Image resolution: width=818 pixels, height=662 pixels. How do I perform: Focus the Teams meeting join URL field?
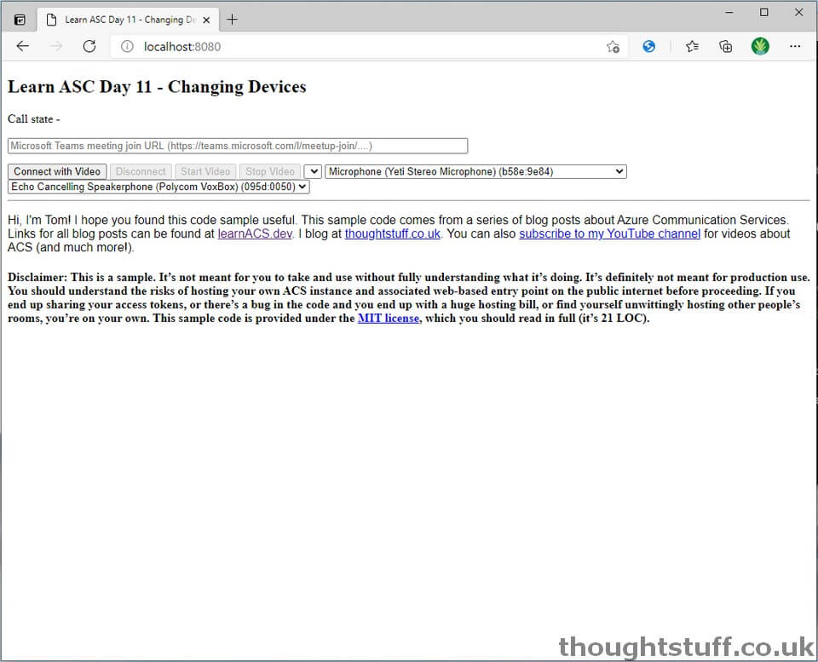[238, 146]
